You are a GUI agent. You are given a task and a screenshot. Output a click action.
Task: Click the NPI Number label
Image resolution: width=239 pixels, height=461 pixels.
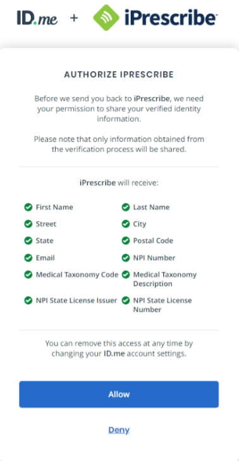click(x=154, y=258)
